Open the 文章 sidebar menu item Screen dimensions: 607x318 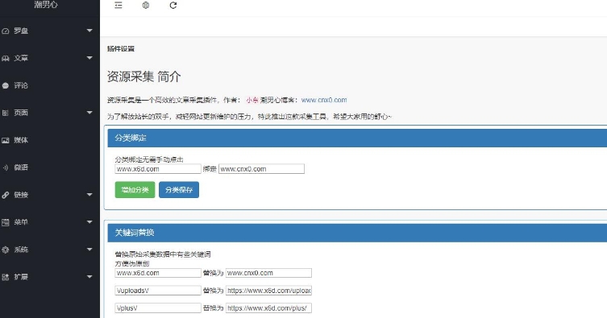(49, 58)
